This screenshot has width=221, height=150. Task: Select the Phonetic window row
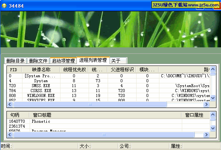click(108, 121)
